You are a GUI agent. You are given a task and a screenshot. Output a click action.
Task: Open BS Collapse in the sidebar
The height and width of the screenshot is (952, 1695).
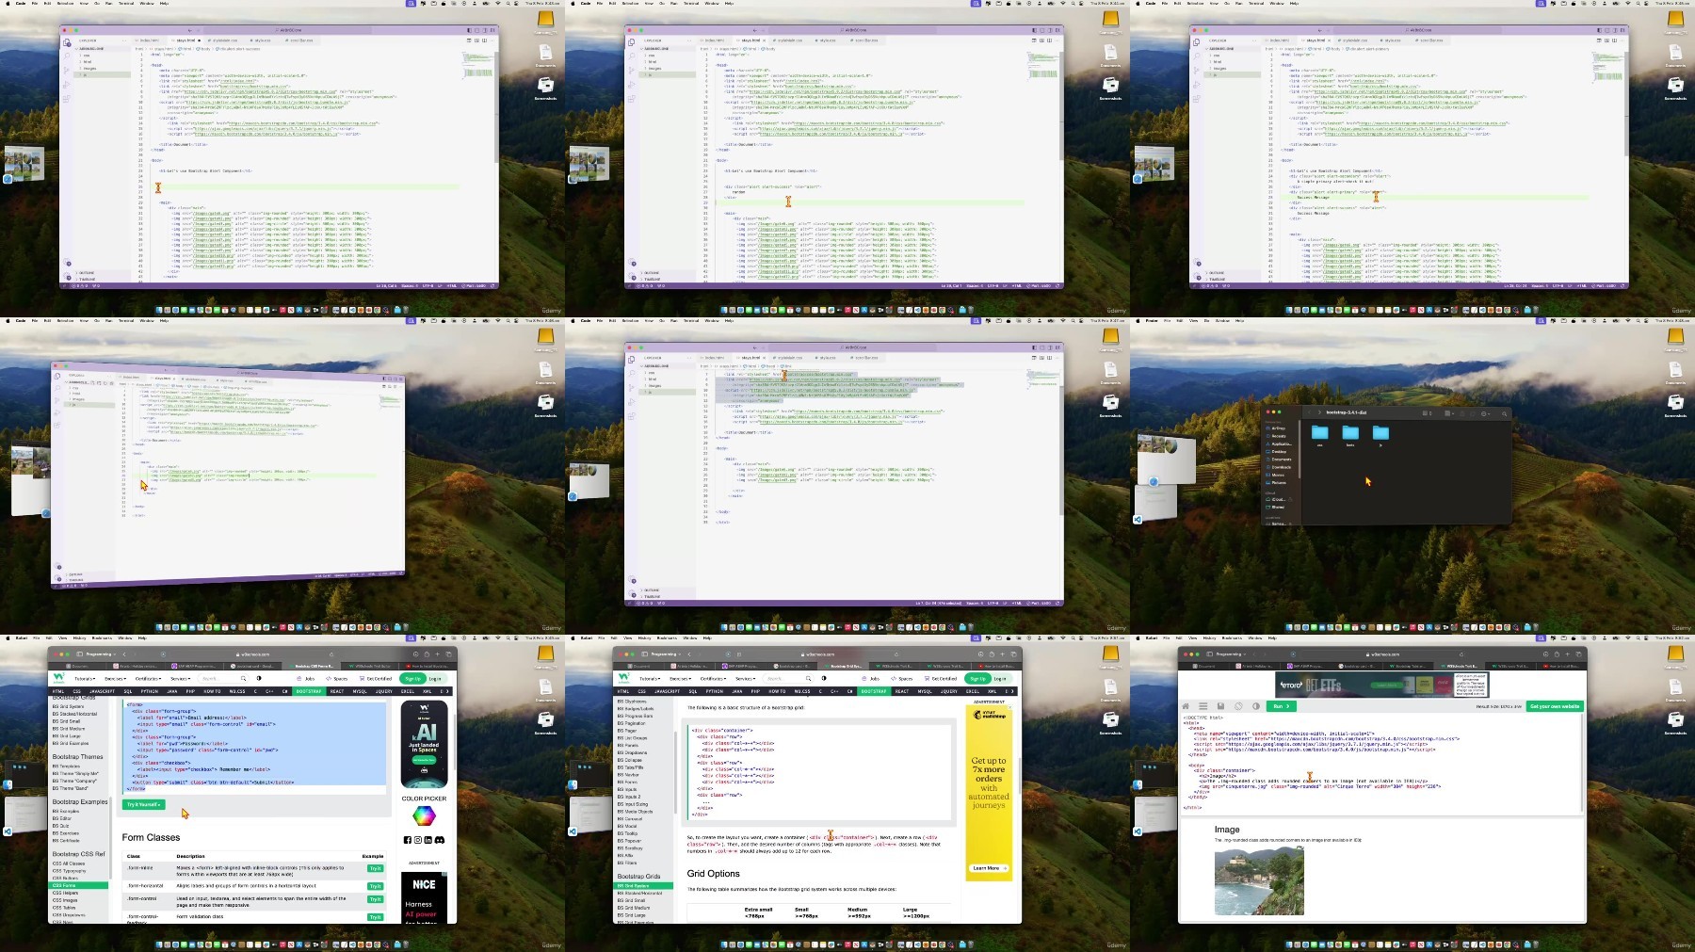pos(629,760)
